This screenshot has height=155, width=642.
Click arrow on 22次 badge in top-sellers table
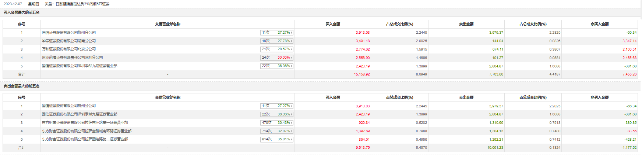pyautogui.click(x=292, y=114)
